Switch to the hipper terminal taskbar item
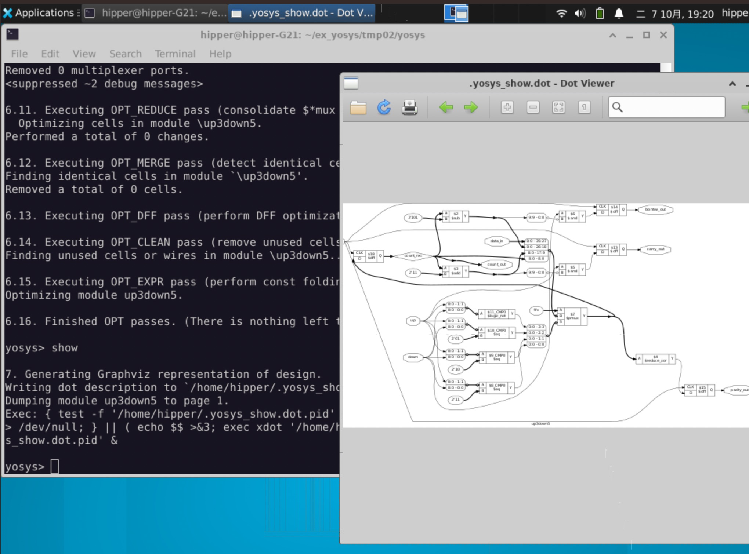749x554 pixels. (156, 13)
